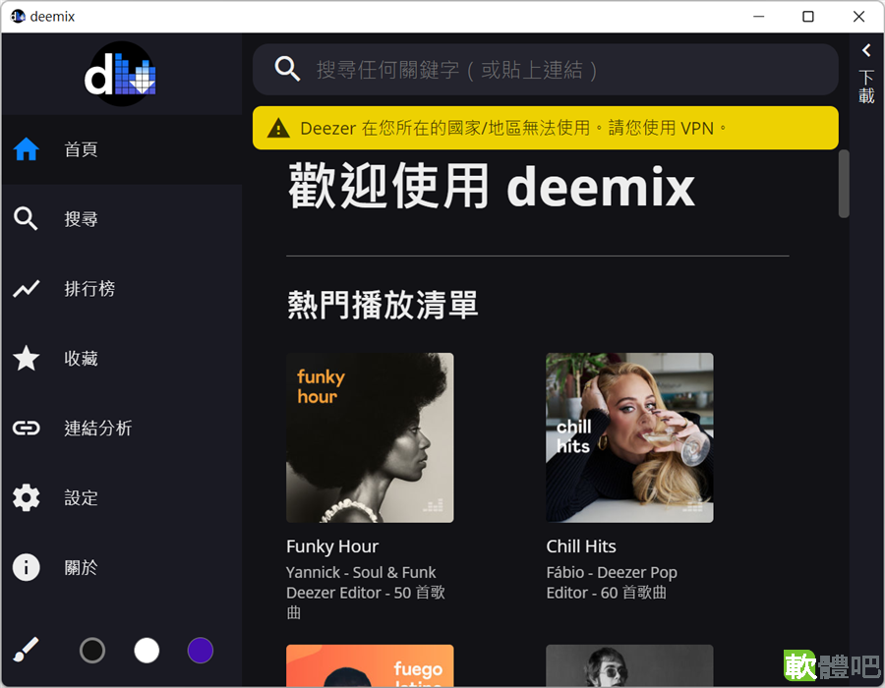
Task: Click the paintbrush theme icon
Action: 26,651
